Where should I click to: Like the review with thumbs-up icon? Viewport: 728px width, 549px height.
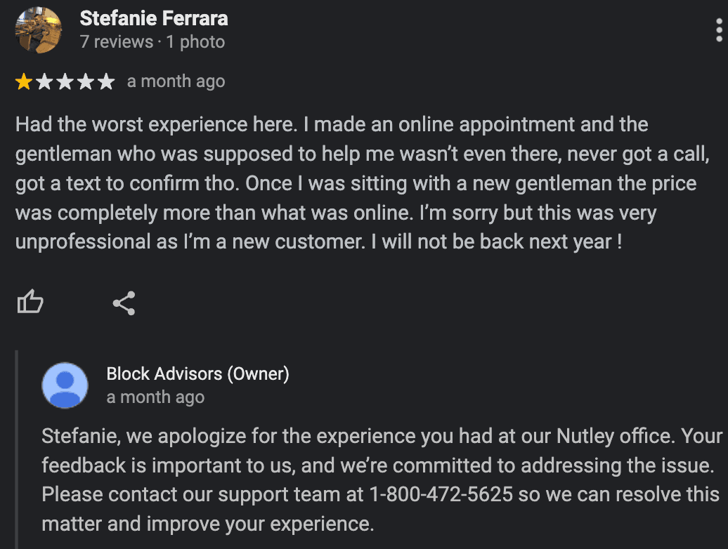pos(30,303)
